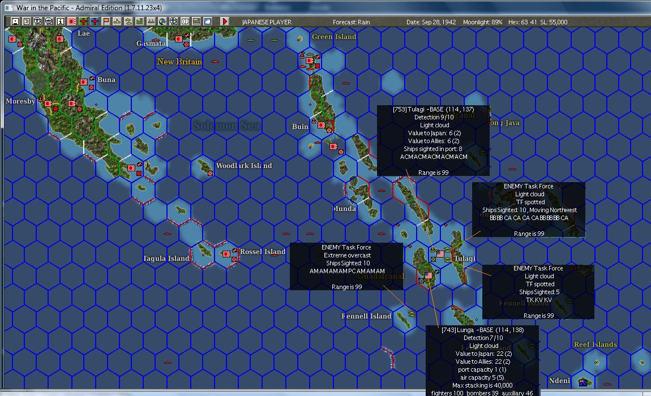Open the reports list document icon
Viewport: 651px width, 396px height.
point(26,21)
